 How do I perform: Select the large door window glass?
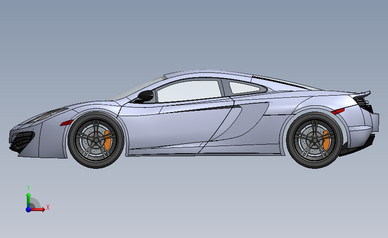(189, 91)
